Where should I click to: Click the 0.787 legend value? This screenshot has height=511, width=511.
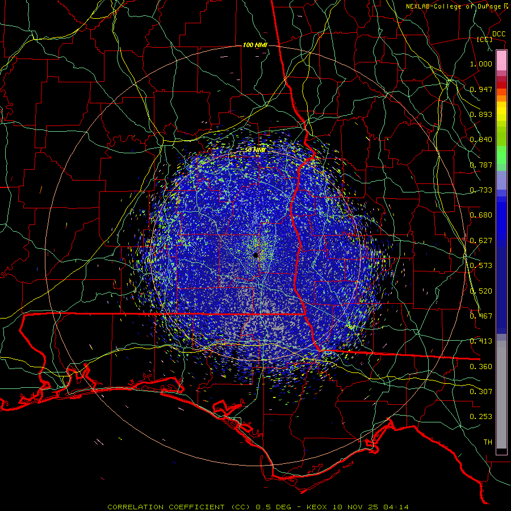click(481, 165)
